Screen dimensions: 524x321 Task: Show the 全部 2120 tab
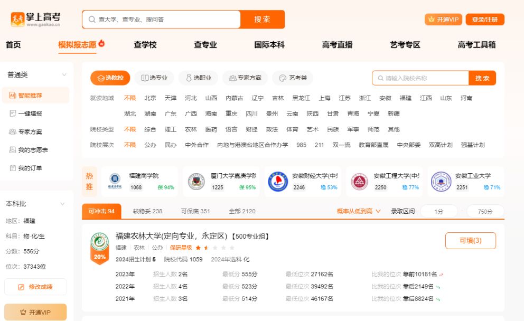[242, 211]
